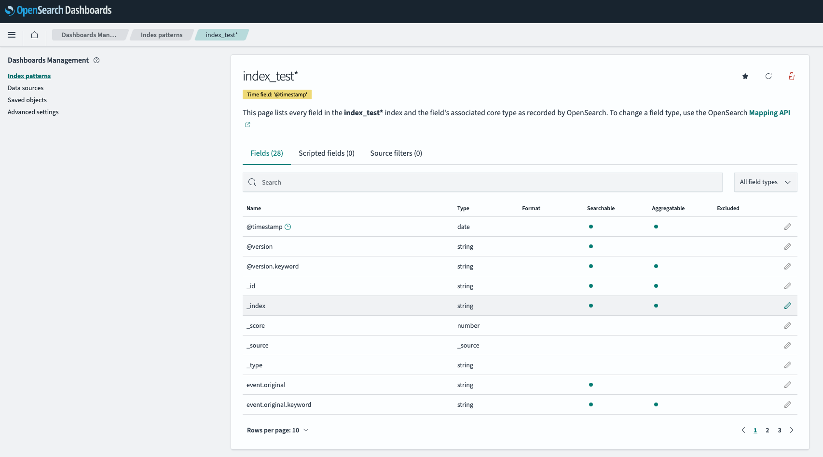Click Dashboards Man... breadcrumb
Image resolution: width=823 pixels, height=457 pixels.
pyautogui.click(x=89, y=35)
